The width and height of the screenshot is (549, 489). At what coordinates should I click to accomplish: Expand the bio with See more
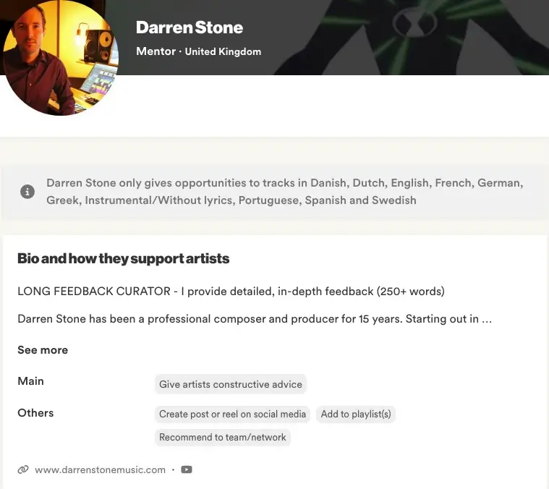pos(43,350)
